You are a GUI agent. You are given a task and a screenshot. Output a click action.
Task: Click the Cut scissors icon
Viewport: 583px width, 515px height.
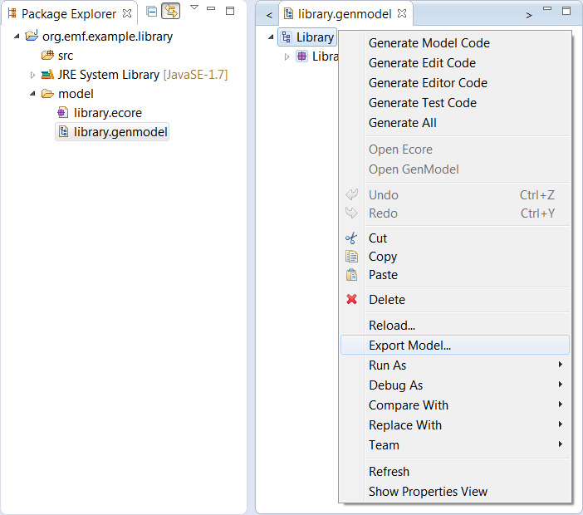pos(351,238)
